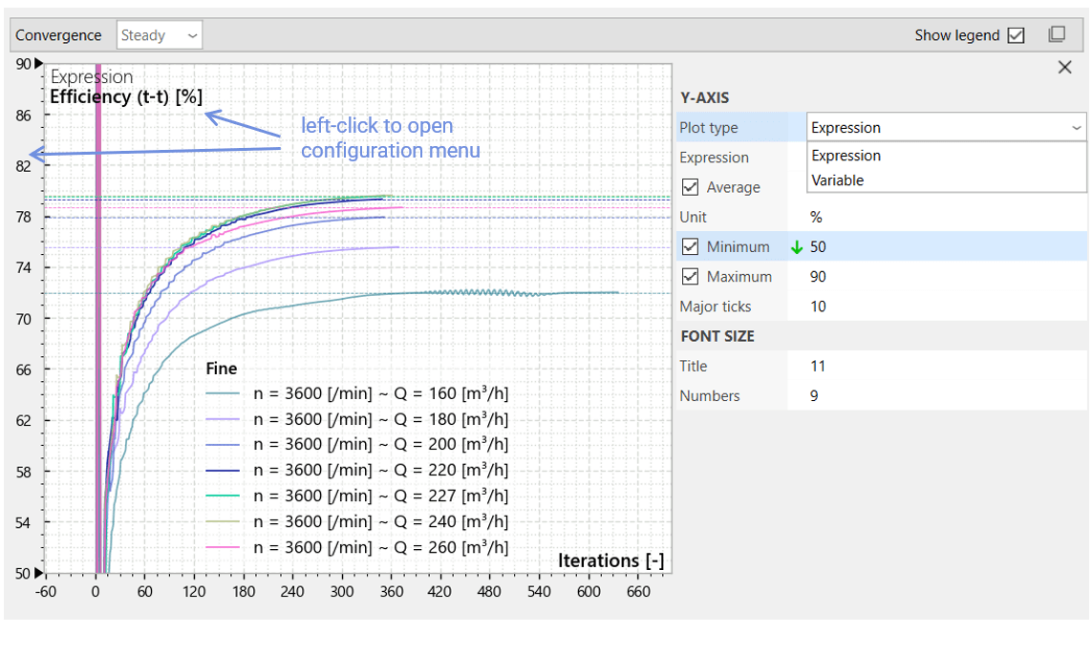
Task: Click the Q = 260 legend line swatch
Action: click(x=223, y=547)
